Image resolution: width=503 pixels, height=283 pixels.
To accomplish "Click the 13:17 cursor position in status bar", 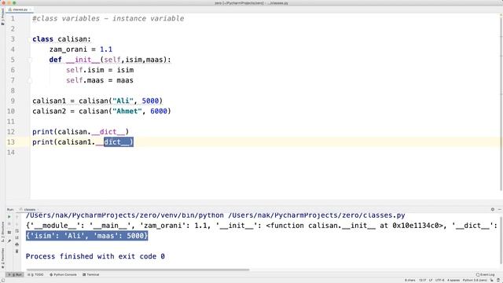I will [x=423, y=280].
